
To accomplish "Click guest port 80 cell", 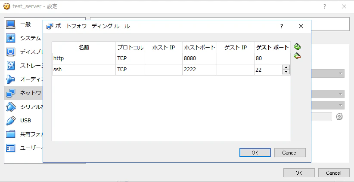I will click(272, 58).
